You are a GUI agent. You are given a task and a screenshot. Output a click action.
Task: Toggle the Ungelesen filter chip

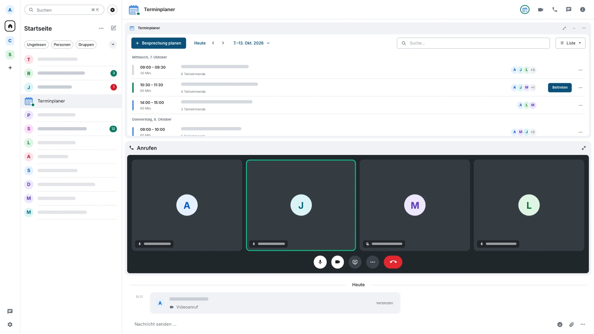click(36, 45)
